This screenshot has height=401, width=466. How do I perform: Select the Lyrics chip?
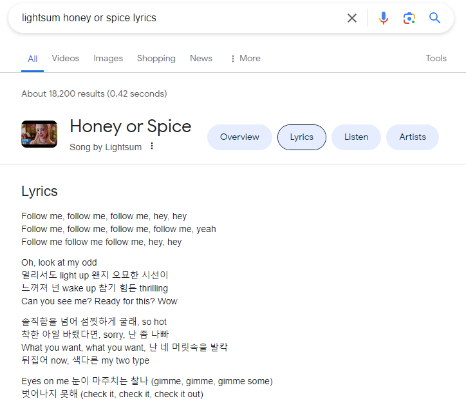click(x=302, y=137)
